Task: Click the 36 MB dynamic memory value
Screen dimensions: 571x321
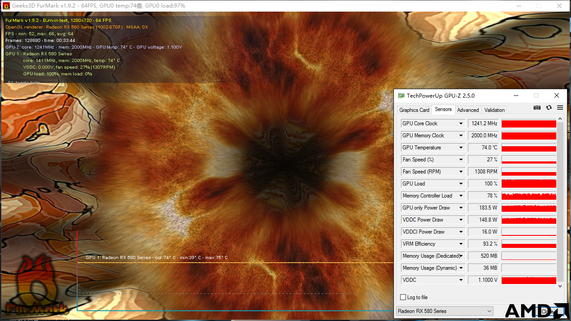Action: (483, 268)
